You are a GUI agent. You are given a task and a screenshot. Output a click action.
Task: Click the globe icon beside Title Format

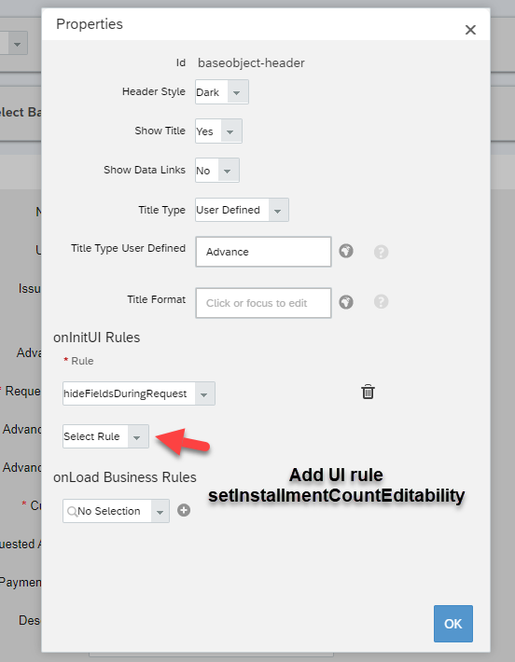346,302
